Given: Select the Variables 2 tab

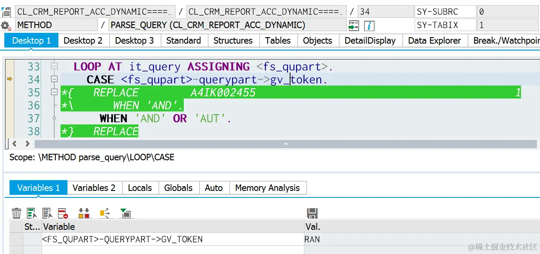Looking at the screenshot, I should click(x=94, y=187).
